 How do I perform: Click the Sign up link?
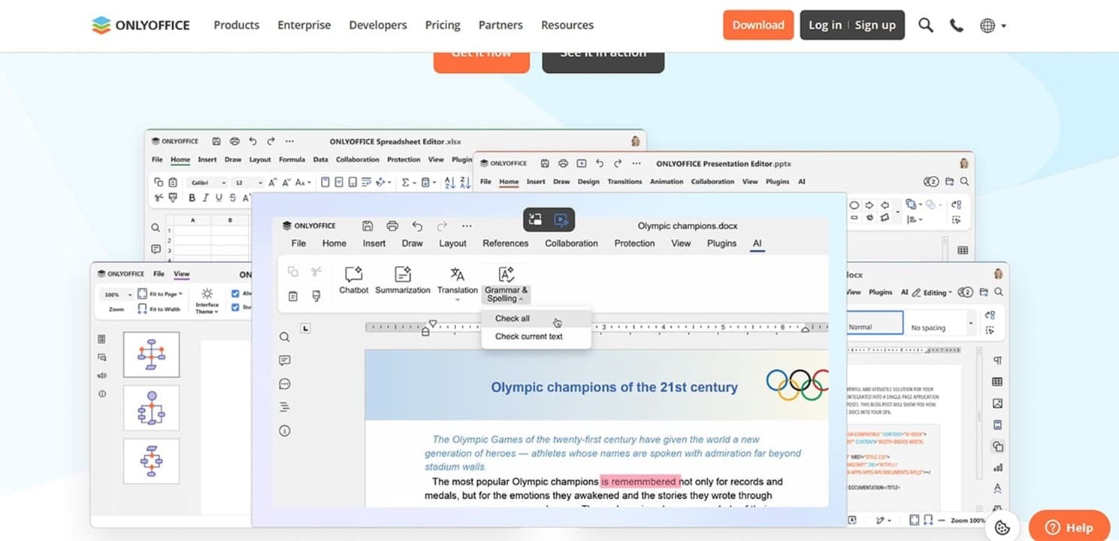tap(876, 25)
